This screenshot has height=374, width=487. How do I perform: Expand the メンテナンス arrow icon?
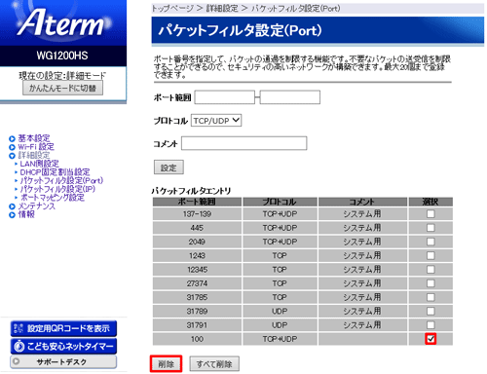[x=12, y=206]
